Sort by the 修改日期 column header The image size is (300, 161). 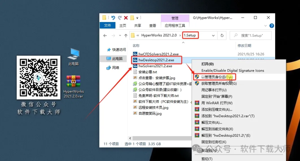coord(244,45)
